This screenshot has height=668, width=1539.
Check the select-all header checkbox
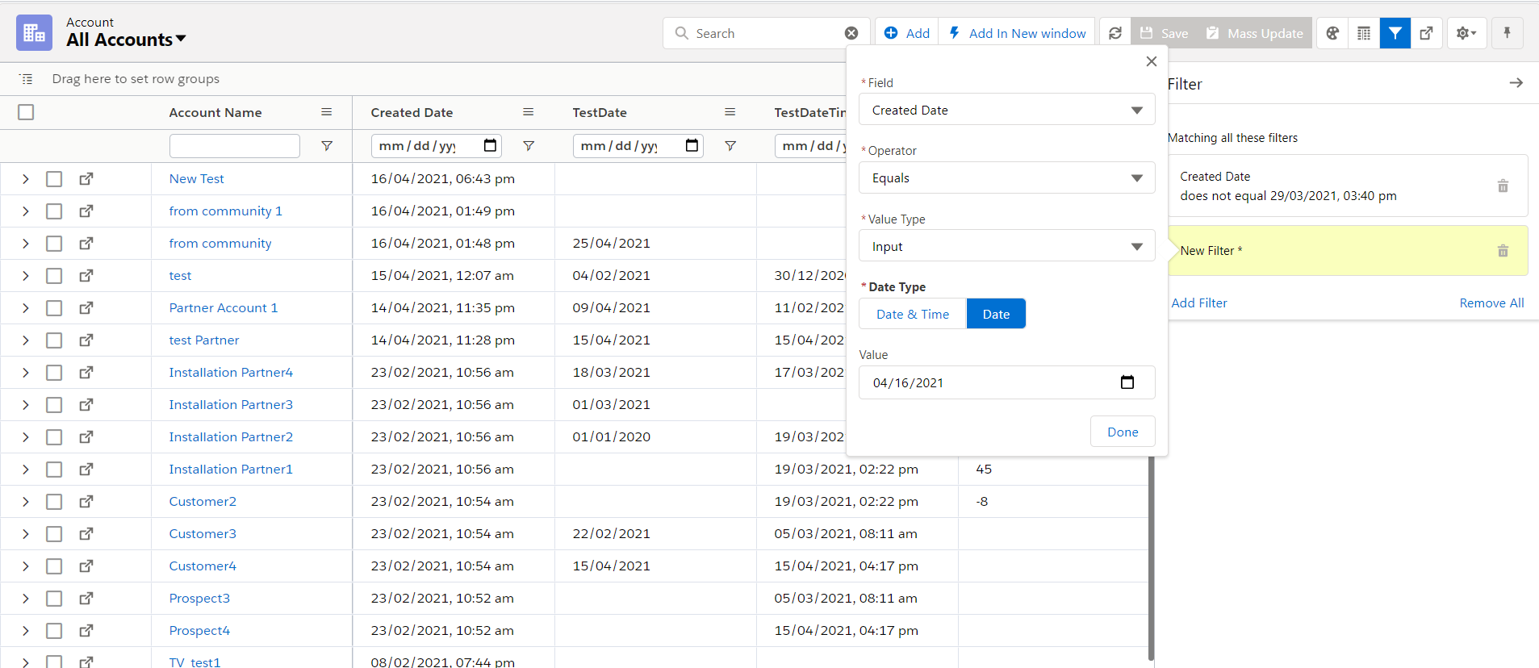coord(26,112)
